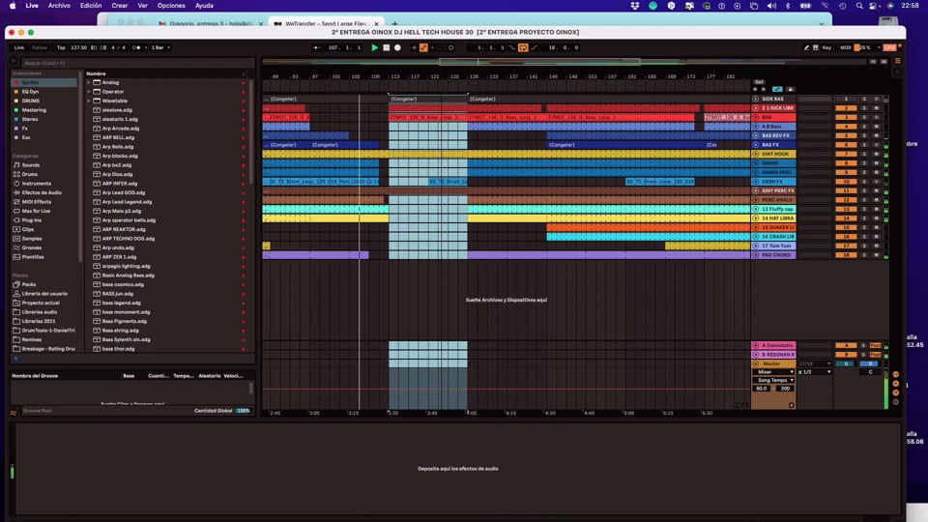Enable Key Map Mode
This screenshot has width=928, height=522.
(826, 47)
